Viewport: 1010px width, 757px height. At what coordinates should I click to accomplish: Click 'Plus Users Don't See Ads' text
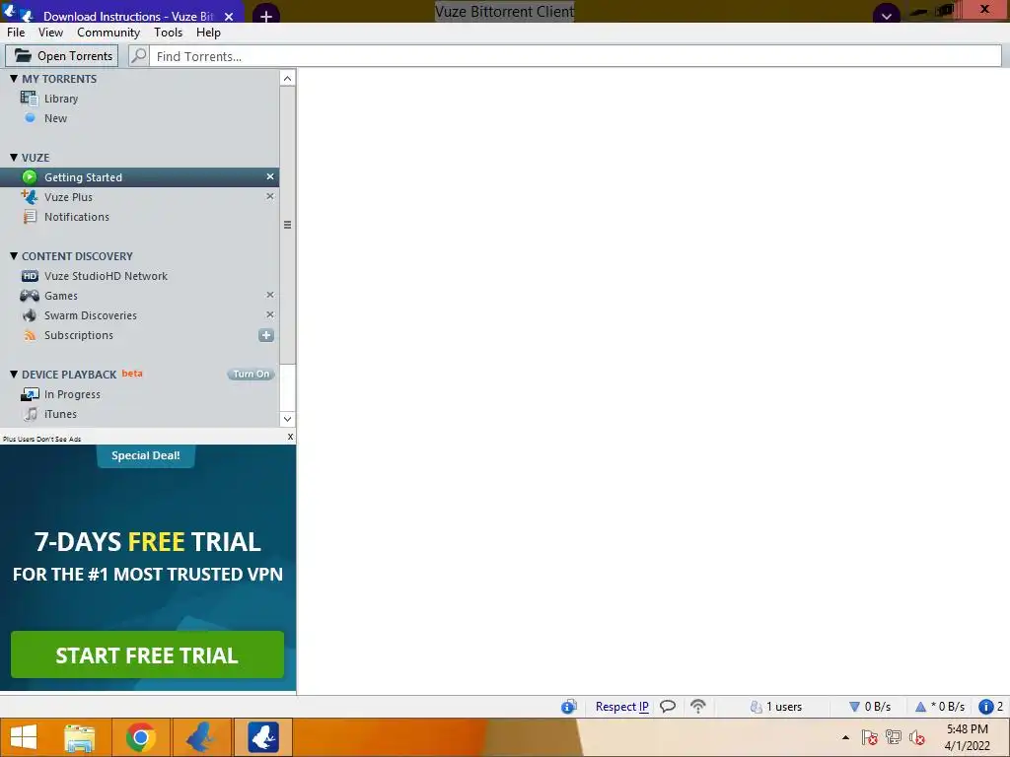(41, 439)
